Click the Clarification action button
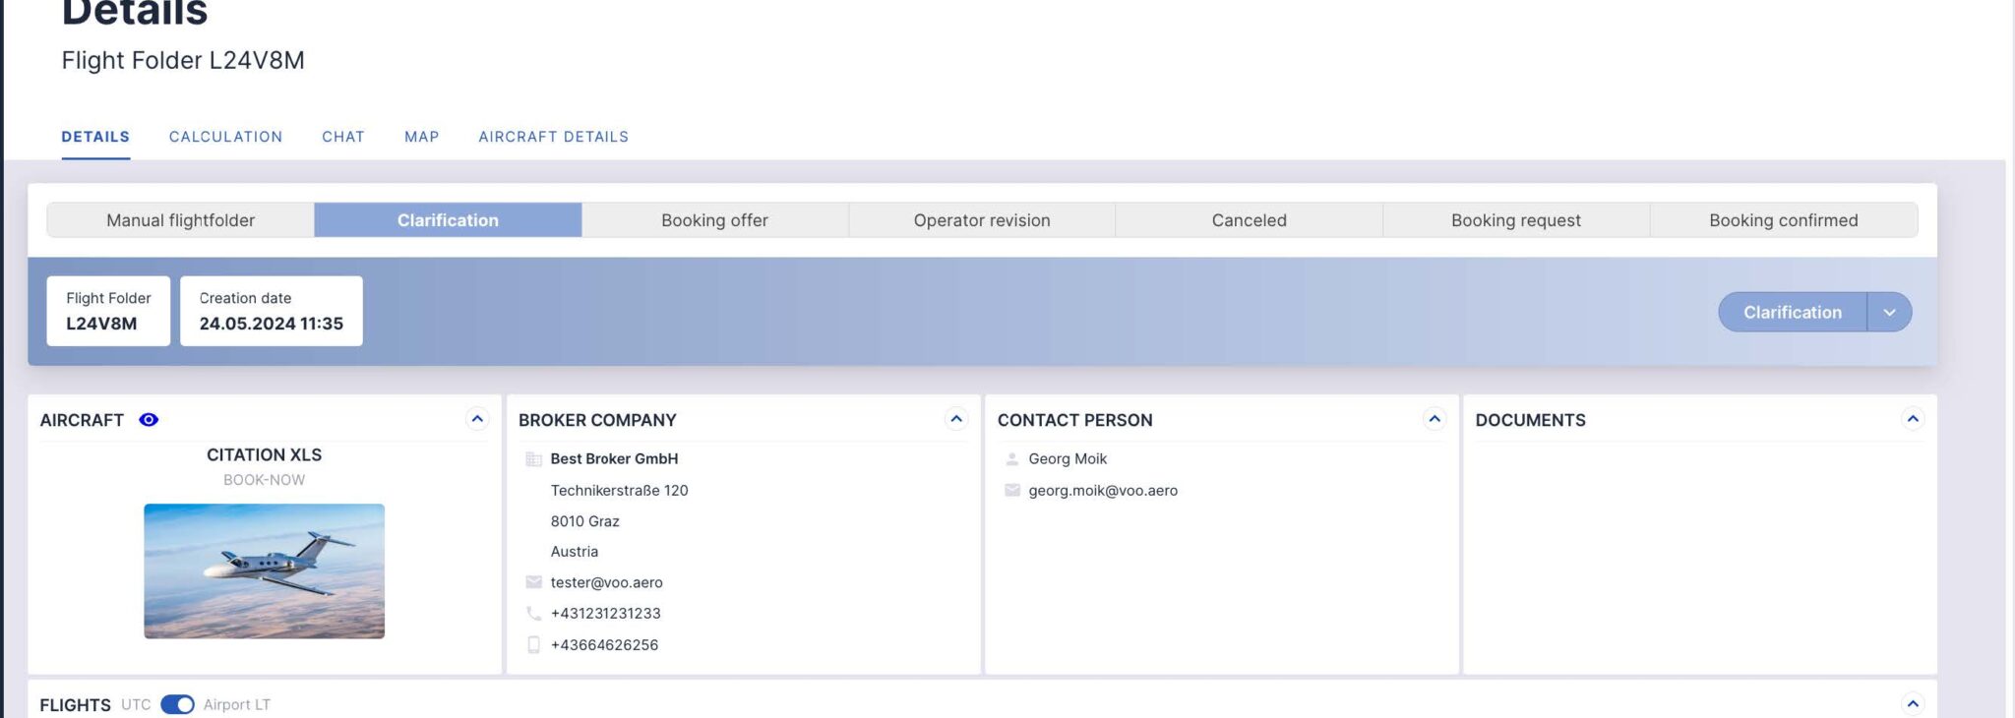The height and width of the screenshot is (718, 2015). coord(1793,312)
